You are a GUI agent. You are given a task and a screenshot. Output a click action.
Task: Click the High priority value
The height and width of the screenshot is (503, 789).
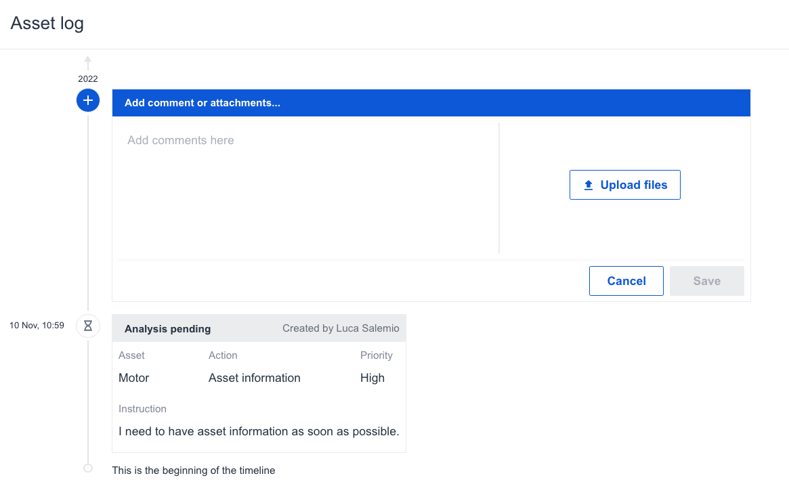372,378
